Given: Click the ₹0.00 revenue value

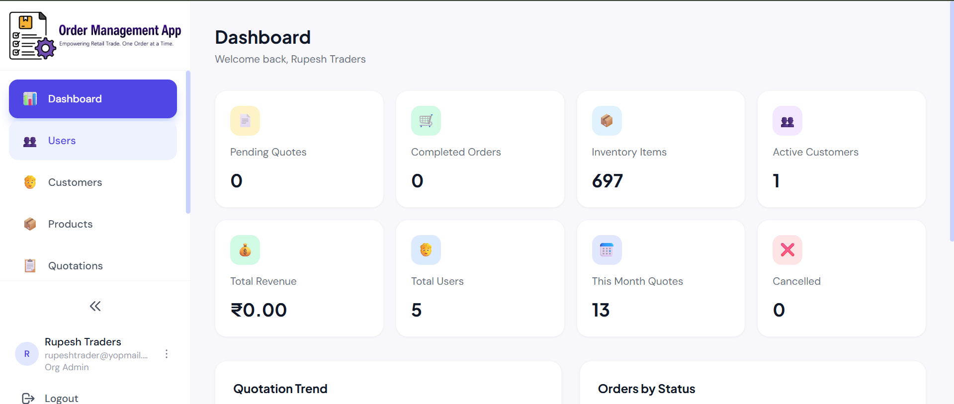Looking at the screenshot, I should (x=259, y=310).
